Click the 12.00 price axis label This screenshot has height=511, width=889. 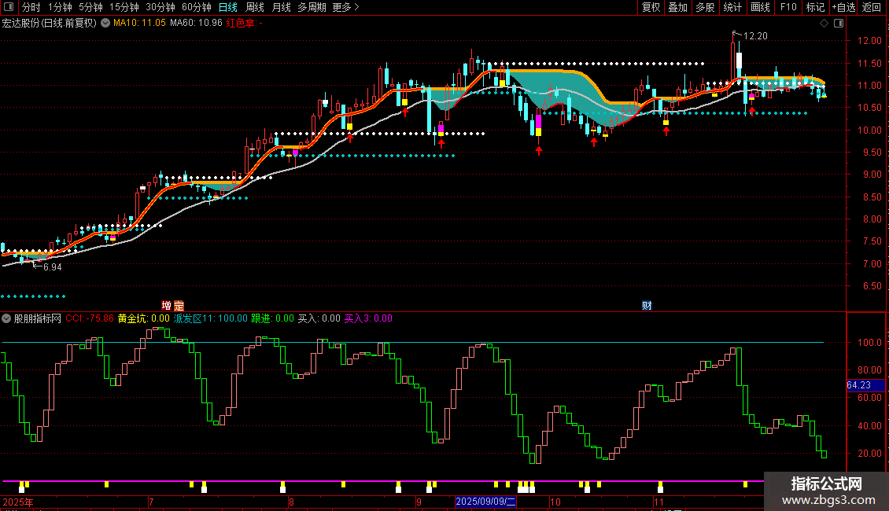869,41
